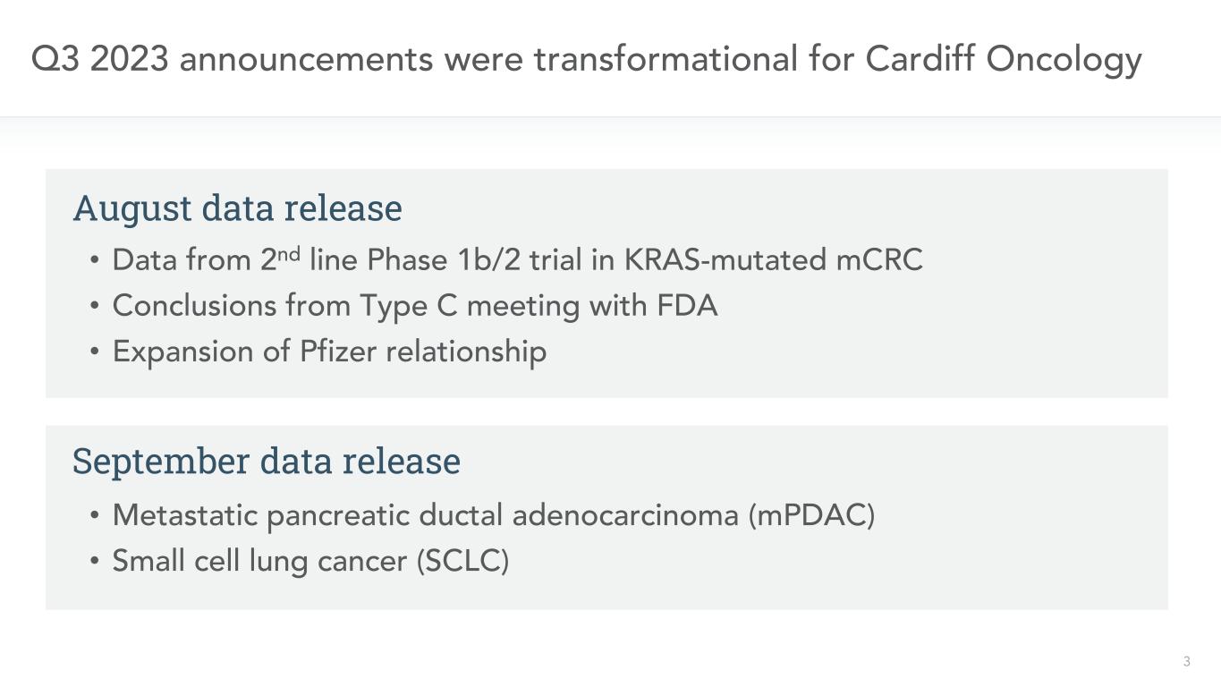Click the bullet dot before 'Small cell lung cancer'
Viewport: 1221px width, 687px height.
[x=95, y=563]
